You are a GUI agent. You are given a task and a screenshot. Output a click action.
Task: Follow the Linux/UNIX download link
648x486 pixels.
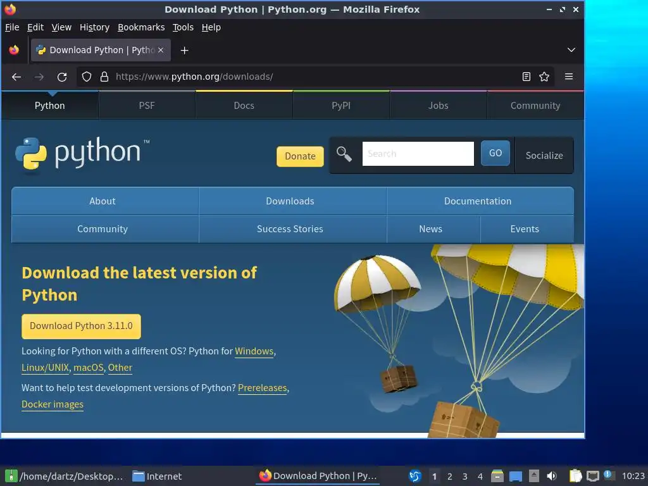click(x=45, y=368)
